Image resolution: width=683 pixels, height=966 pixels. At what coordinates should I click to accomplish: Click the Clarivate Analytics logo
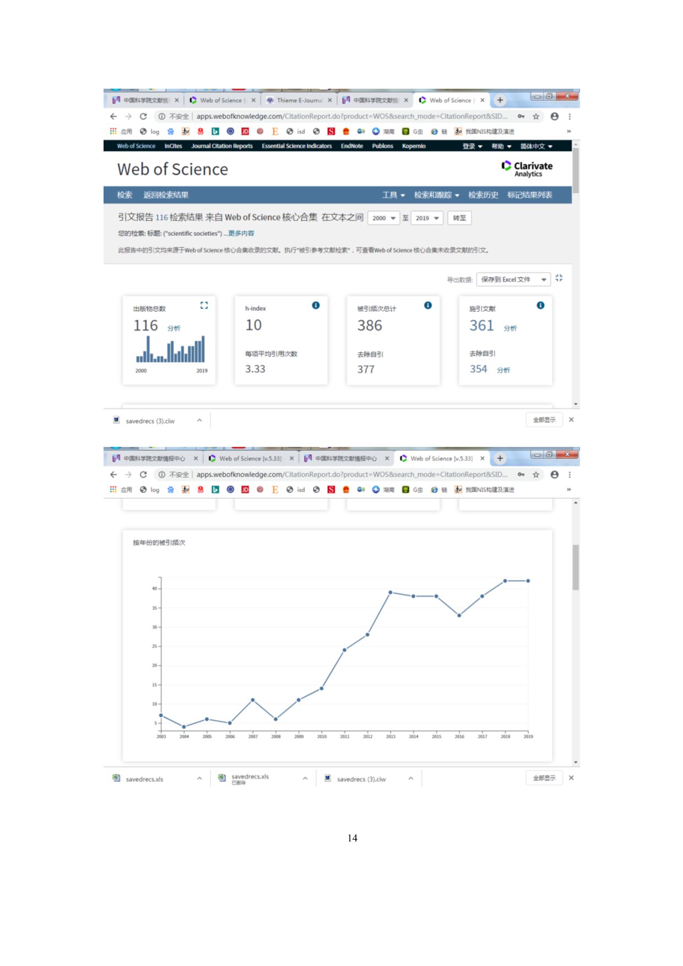pos(527,169)
